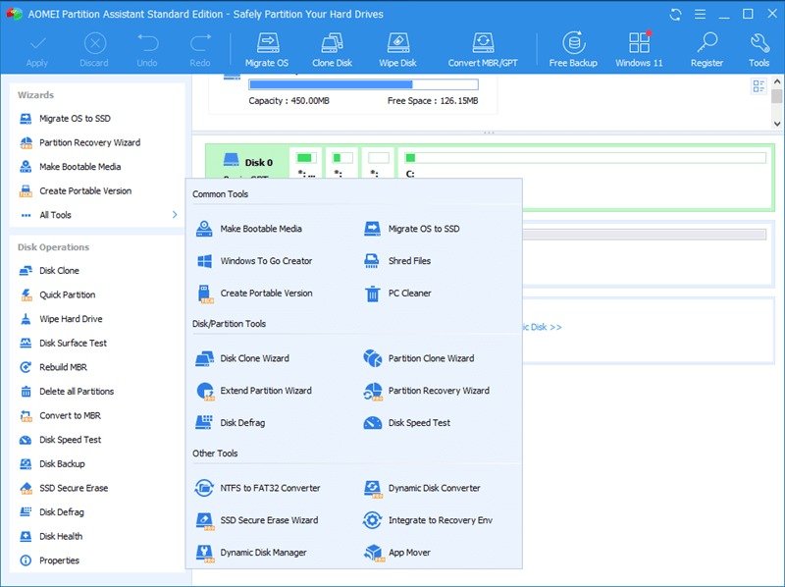Click the scroll up arrow of the partition list
This screenshot has width=785, height=587.
click(776, 81)
